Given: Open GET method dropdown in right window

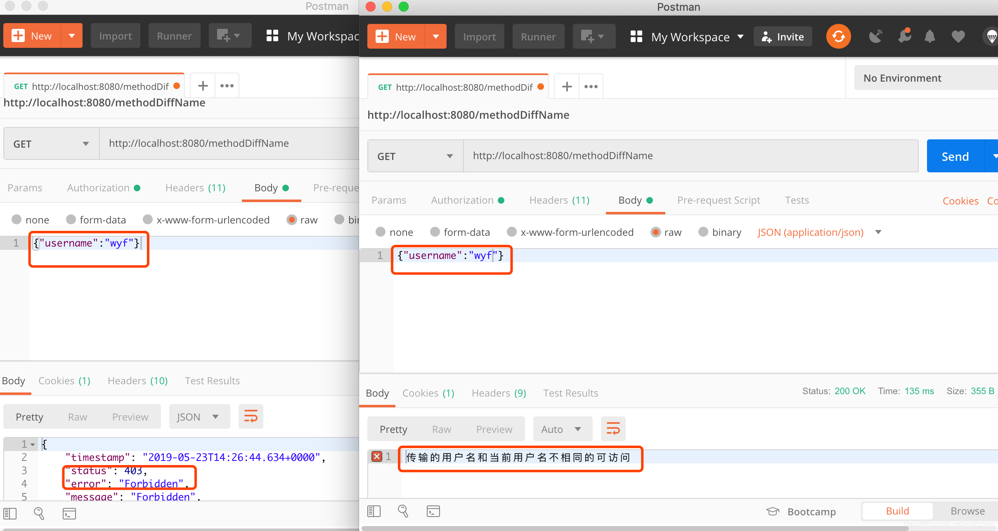Looking at the screenshot, I should (415, 156).
